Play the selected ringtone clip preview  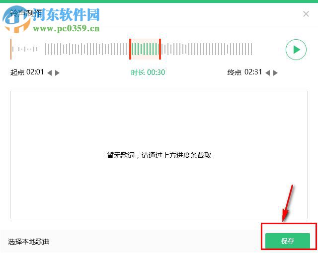296,50
